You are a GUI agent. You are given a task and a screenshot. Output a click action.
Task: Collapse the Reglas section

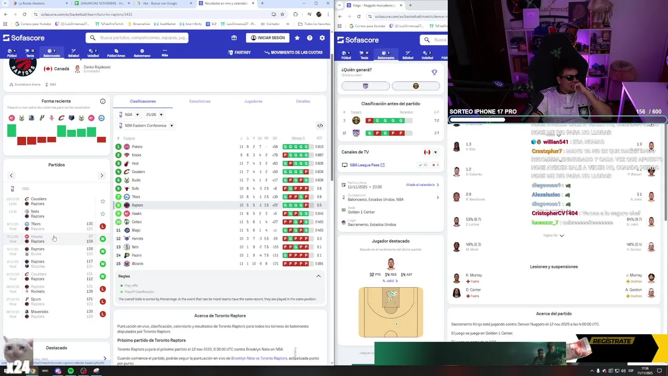point(318,276)
